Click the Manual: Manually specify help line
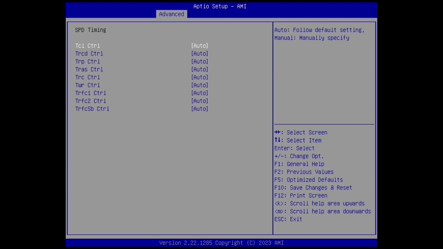Image resolution: width=443 pixels, height=249 pixels. click(312, 38)
